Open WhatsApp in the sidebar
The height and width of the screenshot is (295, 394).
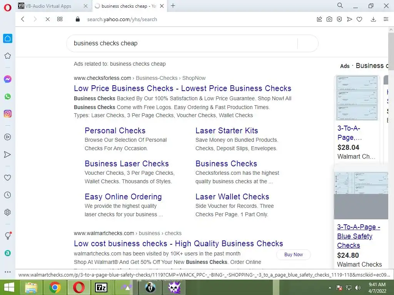[x=8, y=96]
